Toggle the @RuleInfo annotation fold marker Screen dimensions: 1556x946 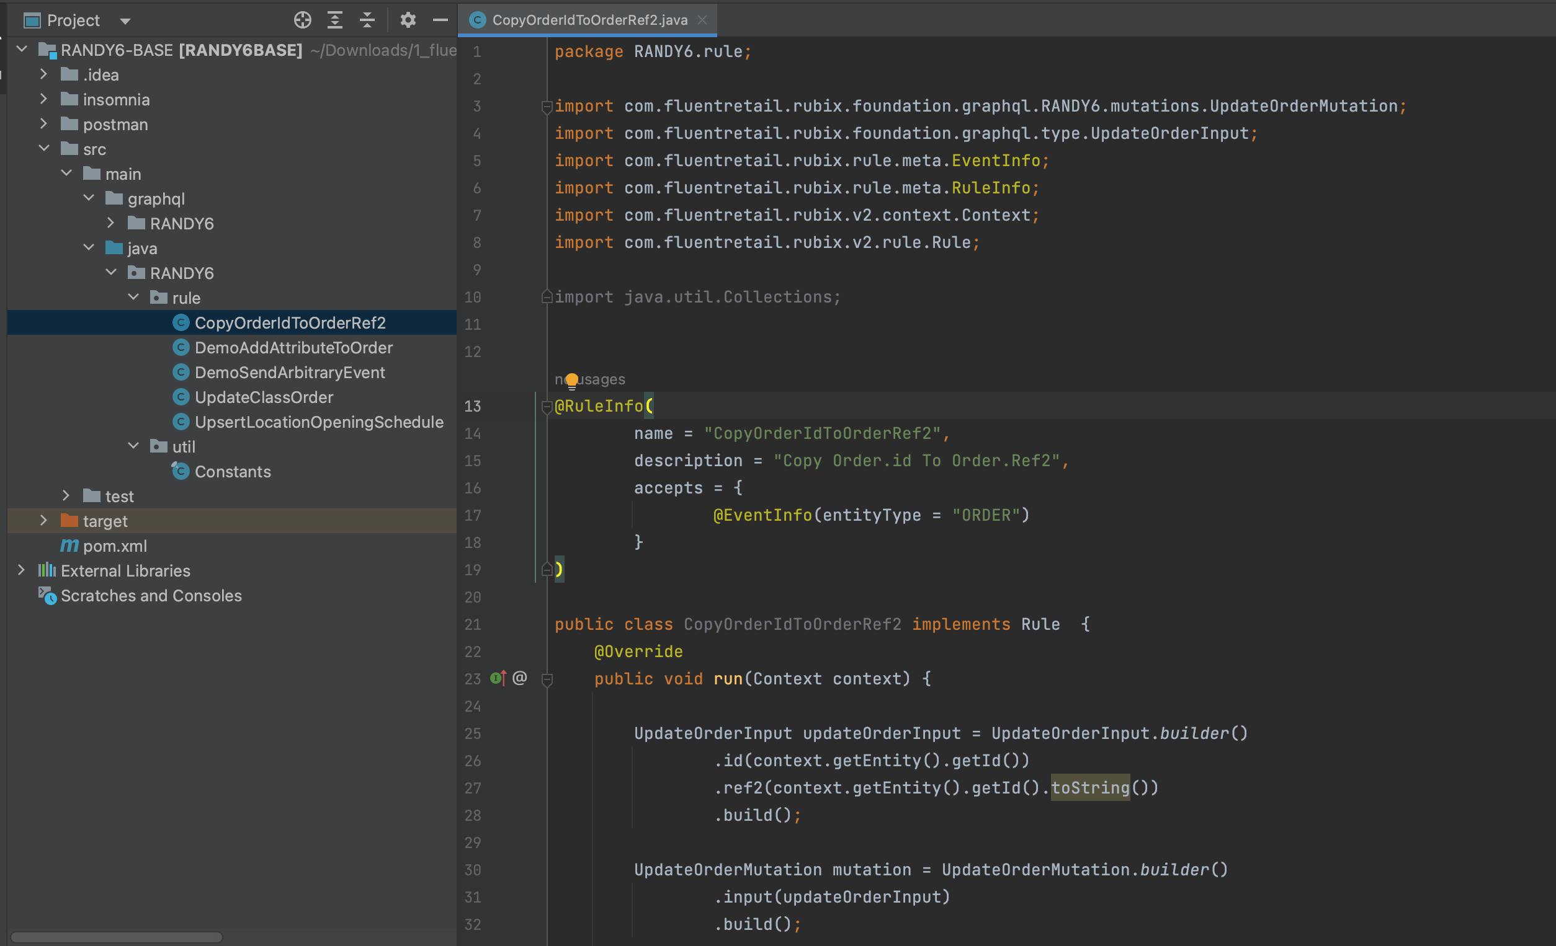pyautogui.click(x=547, y=407)
